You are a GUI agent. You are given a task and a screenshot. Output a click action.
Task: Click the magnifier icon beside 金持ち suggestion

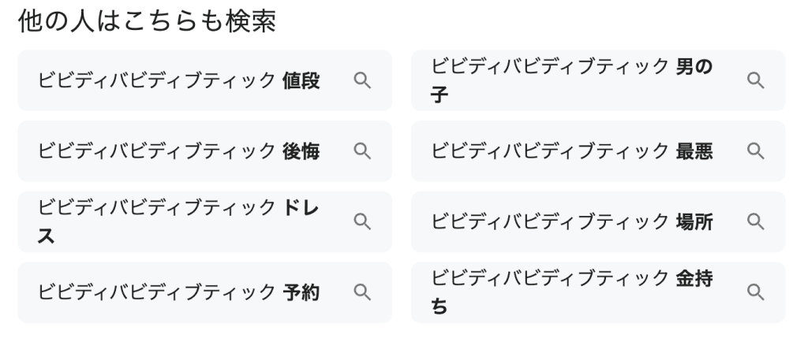[755, 292]
